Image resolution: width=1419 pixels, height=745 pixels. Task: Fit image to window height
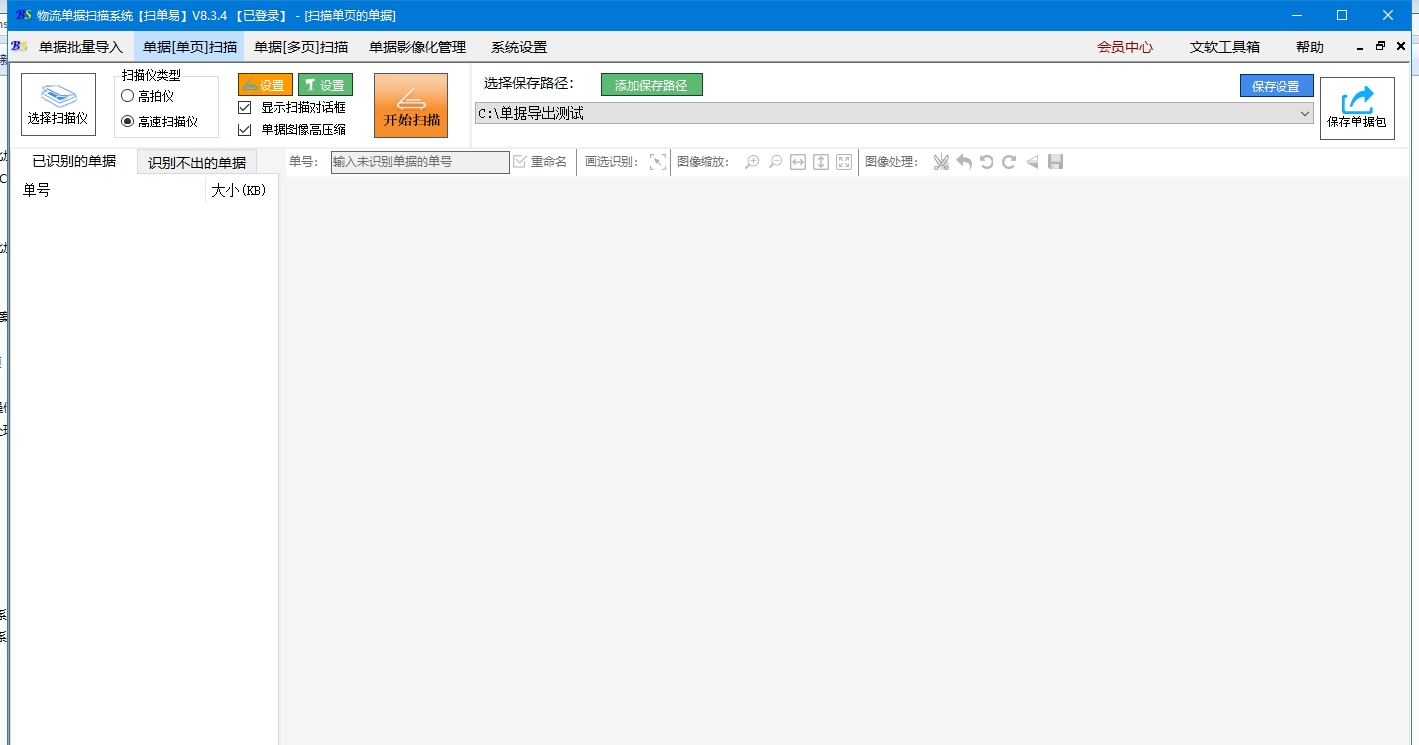click(x=821, y=161)
